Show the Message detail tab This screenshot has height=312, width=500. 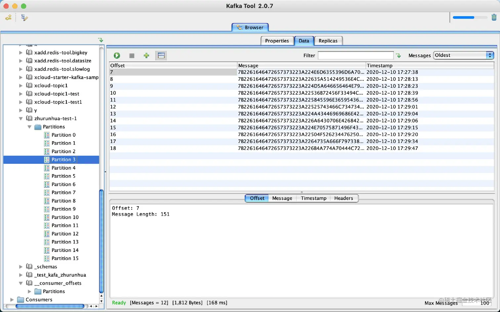[282, 198]
